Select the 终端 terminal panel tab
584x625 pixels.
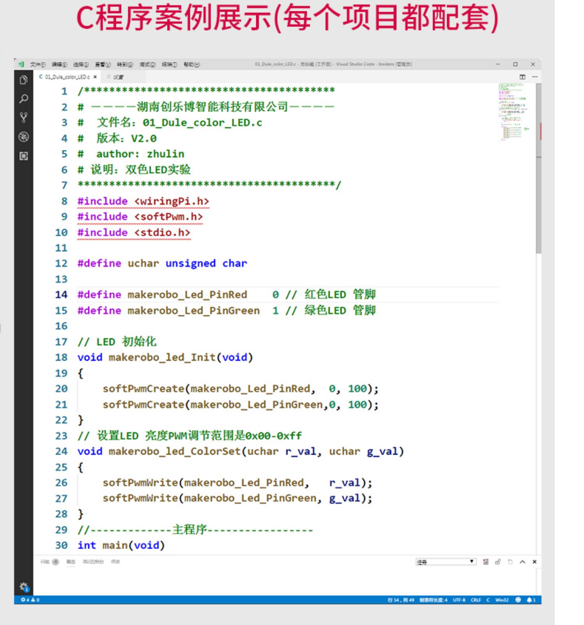coord(115,561)
